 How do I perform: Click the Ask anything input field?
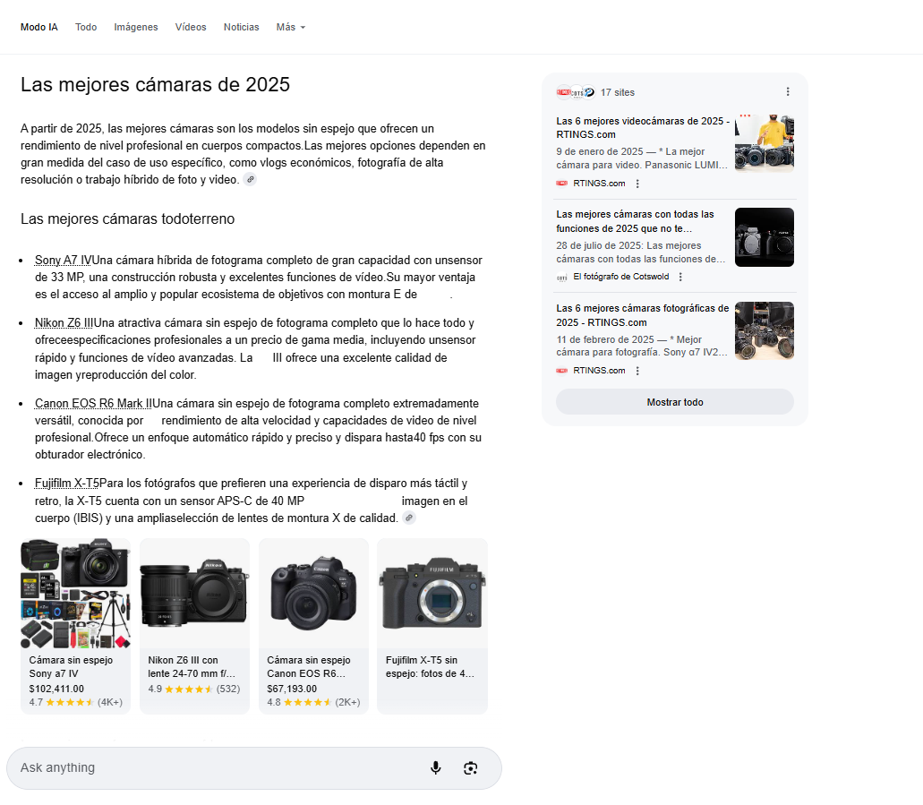(x=215, y=767)
